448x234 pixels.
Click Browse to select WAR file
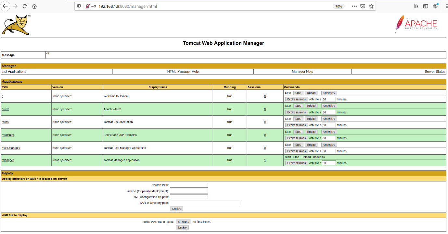click(183, 222)
